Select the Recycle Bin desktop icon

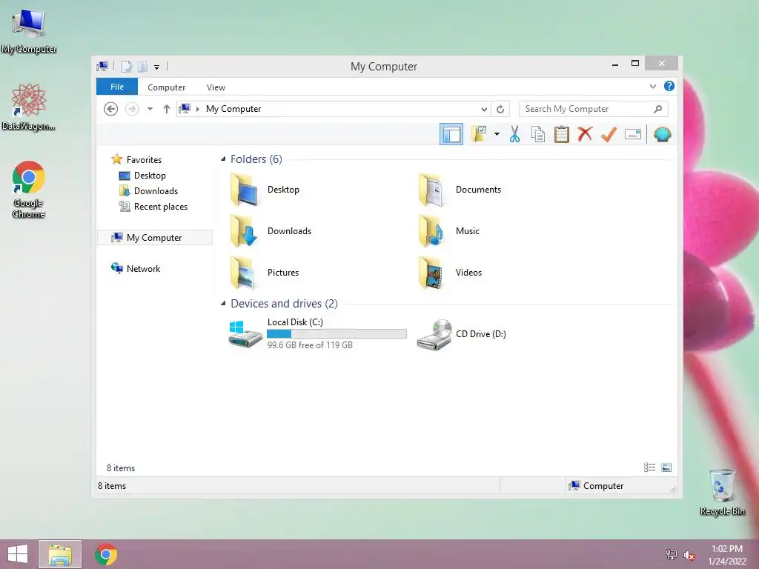722,492
